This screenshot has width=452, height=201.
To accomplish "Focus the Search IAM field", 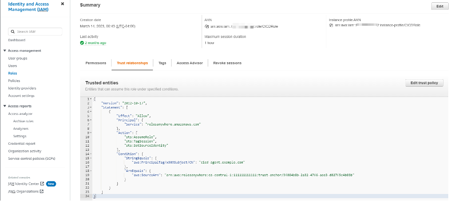I will point(35,32).
